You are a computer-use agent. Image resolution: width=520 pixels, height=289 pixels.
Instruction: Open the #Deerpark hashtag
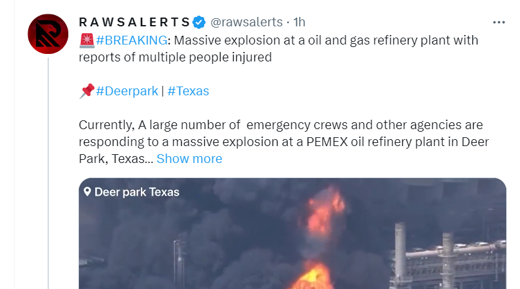[127, 91]
